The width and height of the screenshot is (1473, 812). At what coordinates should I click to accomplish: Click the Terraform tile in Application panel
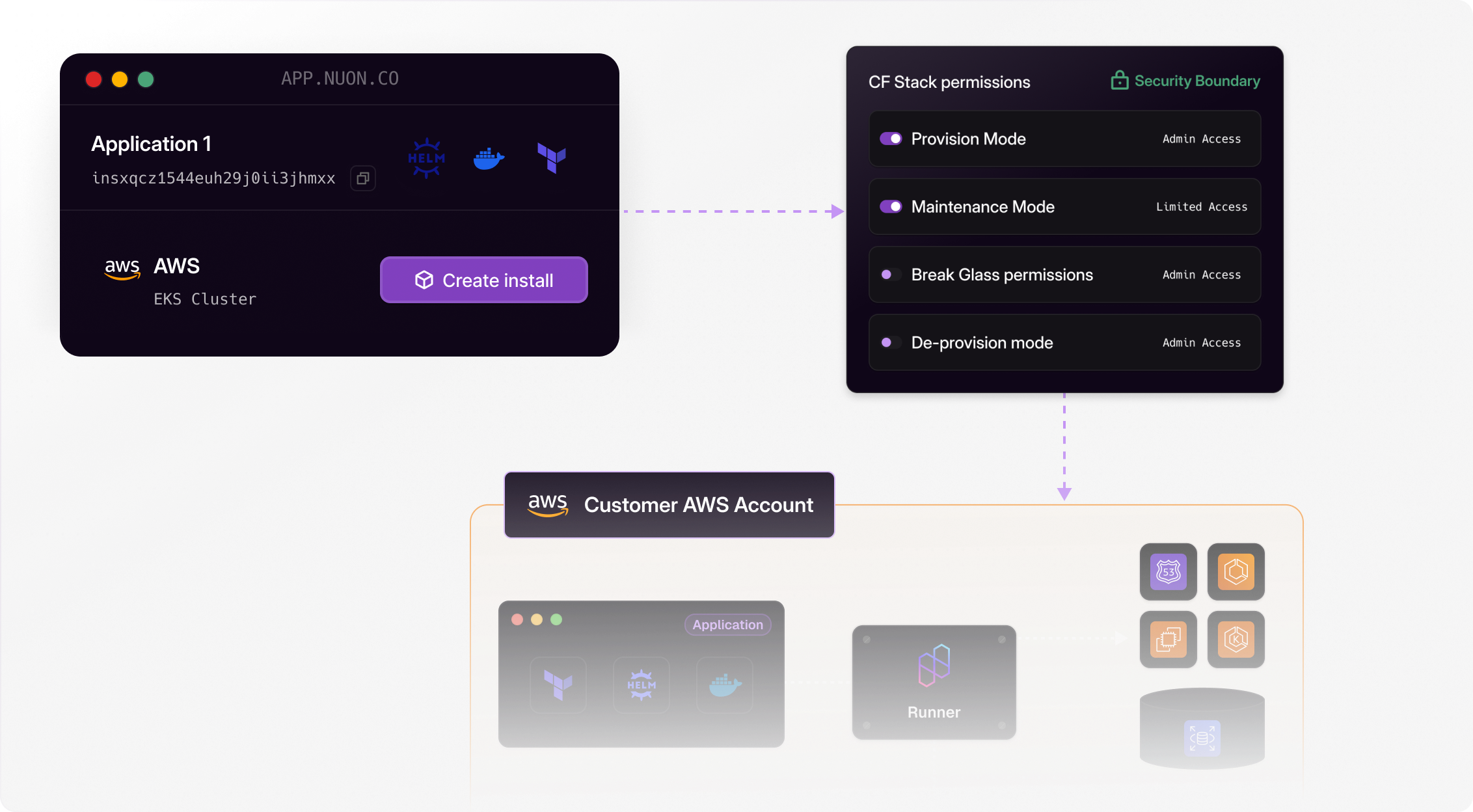558,685
